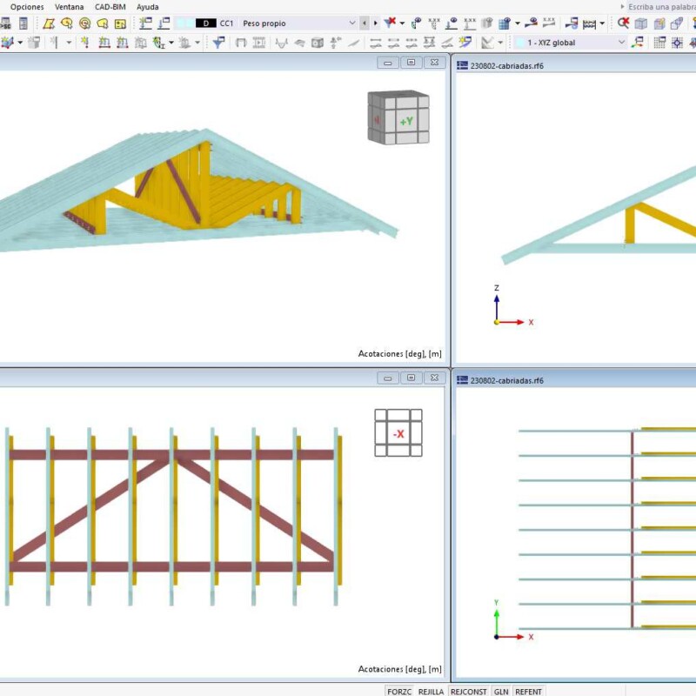Toggle the x.xx result values display icon
The height and width of the screenshot is (696, 696).
[434, 23]
